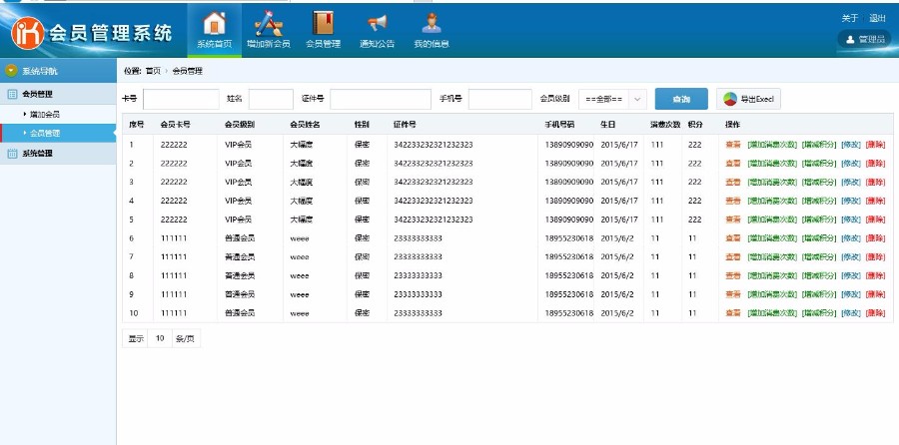Click the 会员管理 sidebar section icon
Viewport: 899px width, 445px height.
(x=12, y=94)
